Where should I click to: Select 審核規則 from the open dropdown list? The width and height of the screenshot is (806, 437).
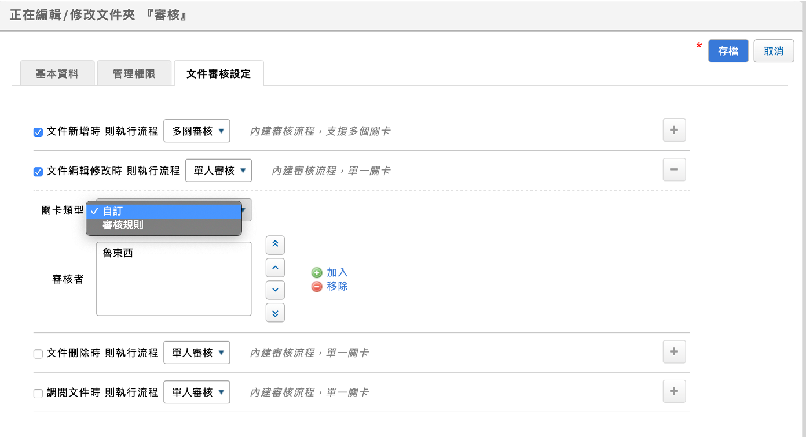tap(123, 225)
